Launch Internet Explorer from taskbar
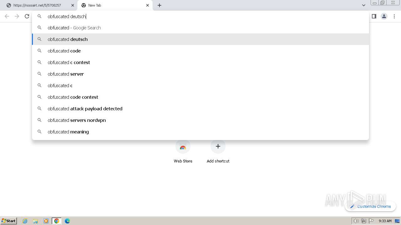 click(25, 221)
